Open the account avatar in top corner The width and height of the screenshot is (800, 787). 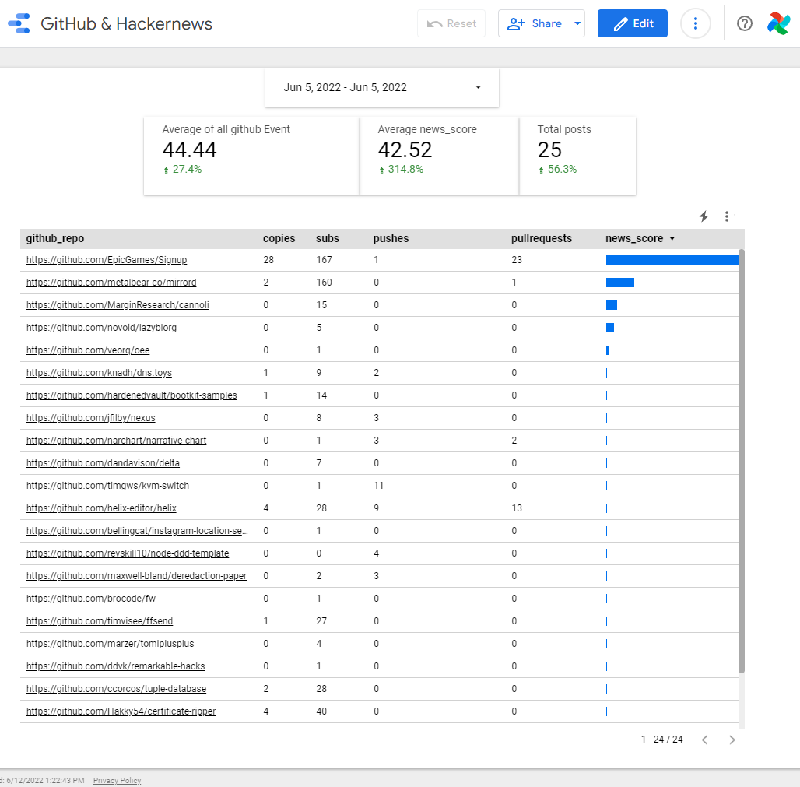pos(778,23)
